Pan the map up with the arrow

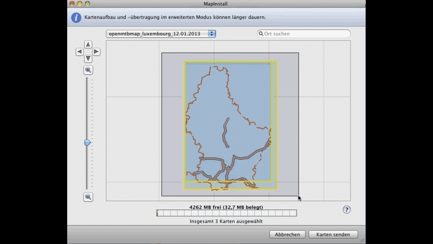click(88, 44)
